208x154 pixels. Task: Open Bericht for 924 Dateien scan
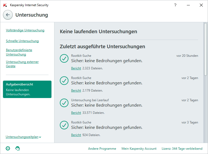[x=76, y=135]
